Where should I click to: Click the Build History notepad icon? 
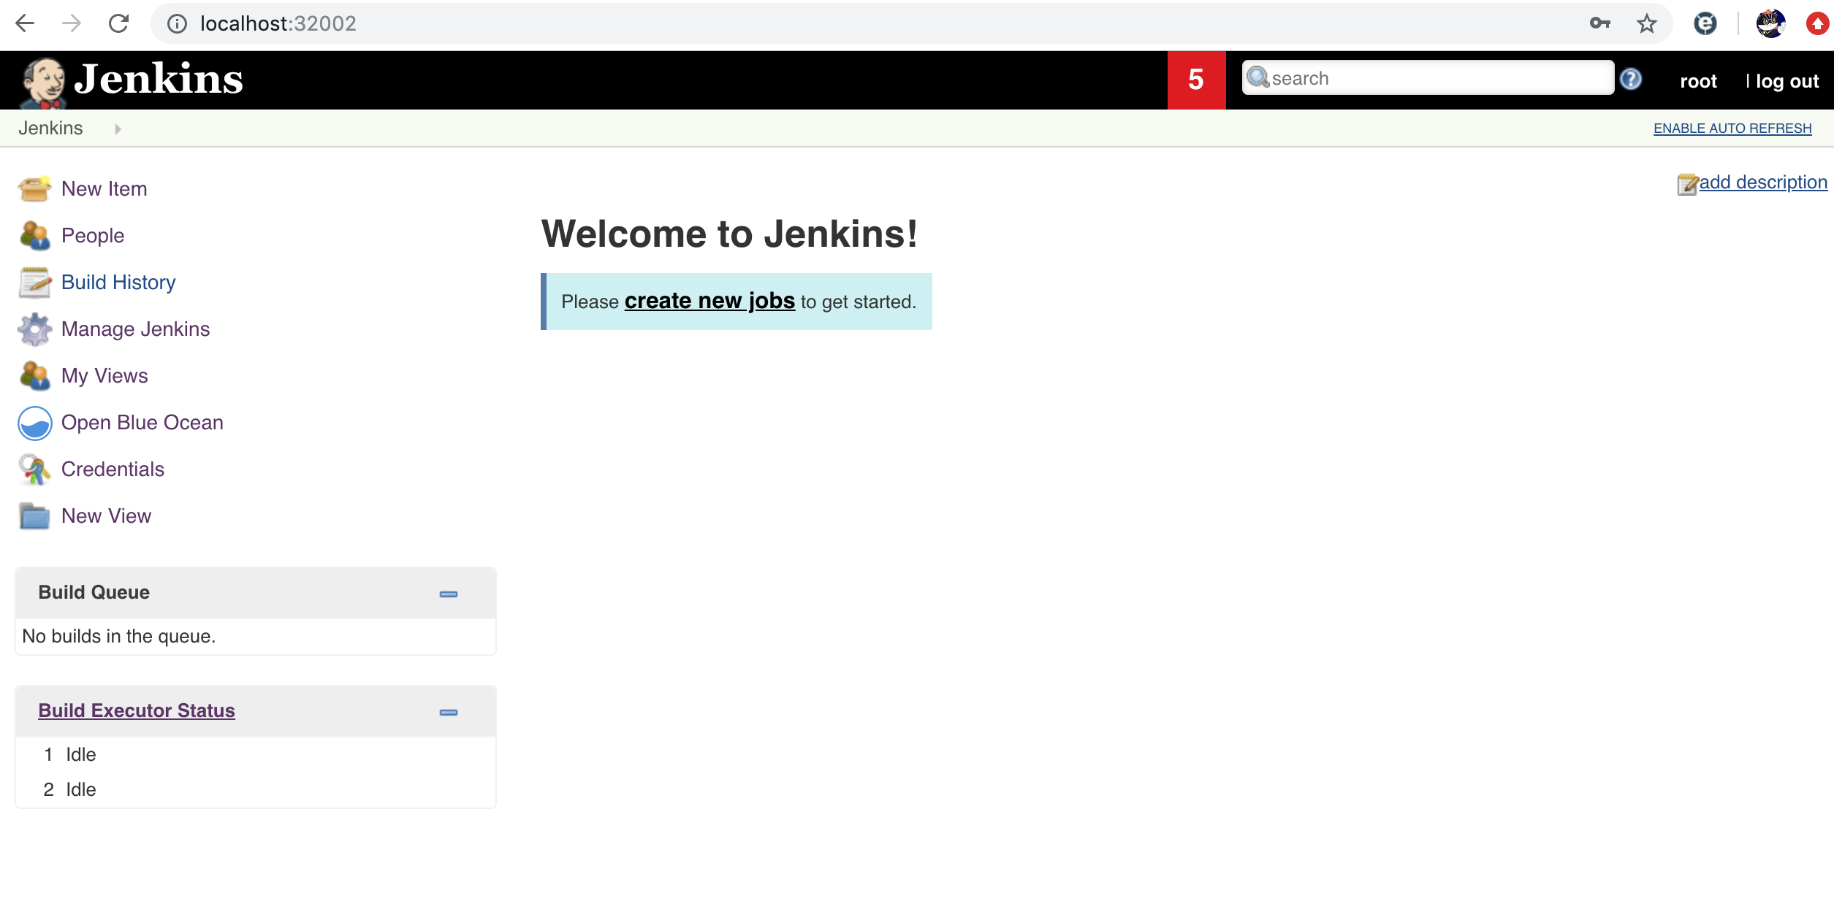pos(34,283)
